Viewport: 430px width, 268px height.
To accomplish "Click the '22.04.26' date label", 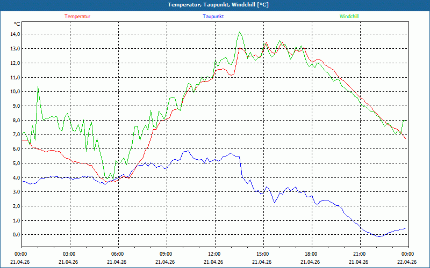I will (407, 262).
